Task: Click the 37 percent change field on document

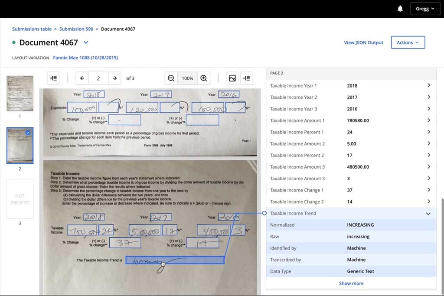Action: click(x=125, y=242)
